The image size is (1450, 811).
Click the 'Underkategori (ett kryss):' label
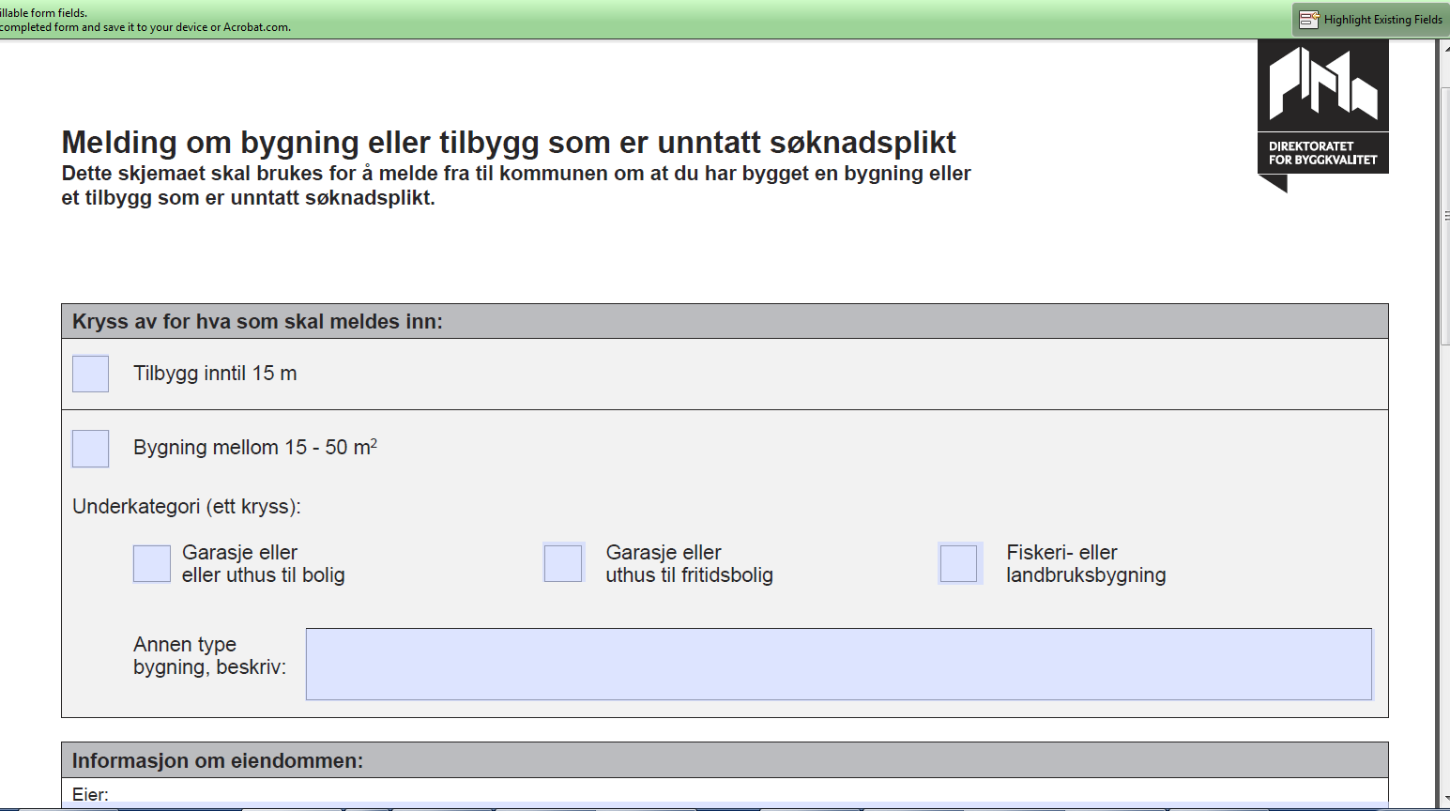click(187, 507)
